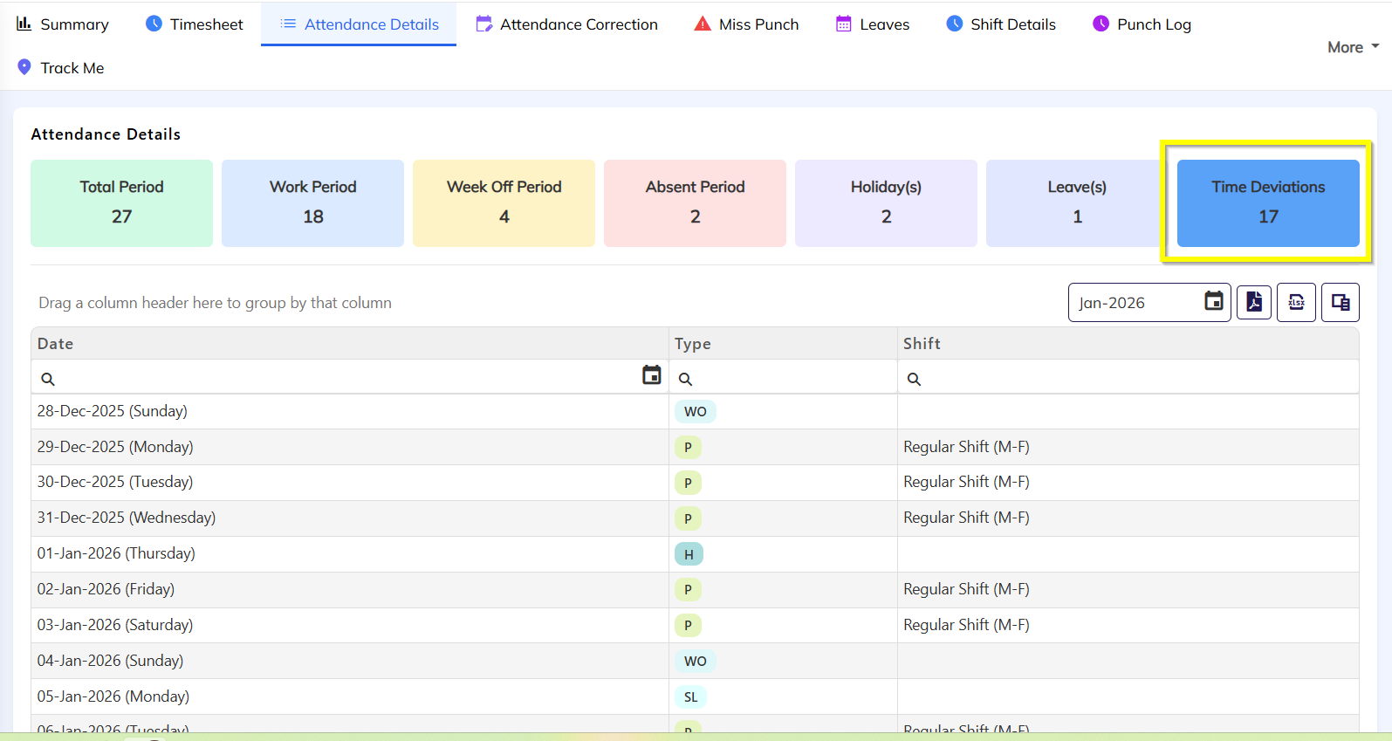Click the Date filter search icon
Viewport: 1392px width, 741px height.
click(x=48, y=379)
